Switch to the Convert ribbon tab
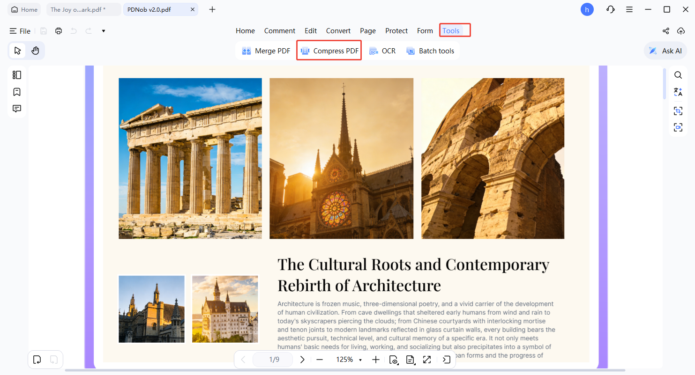 pos(338,30)
